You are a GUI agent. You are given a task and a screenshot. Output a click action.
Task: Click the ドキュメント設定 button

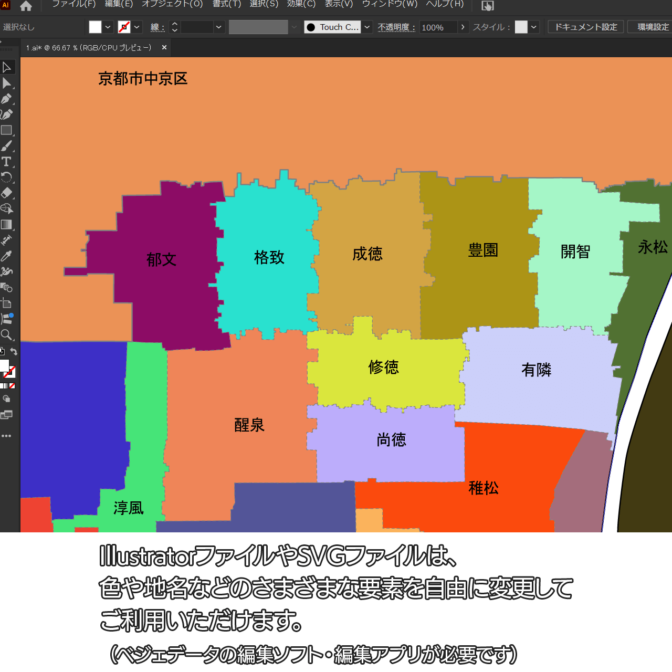point(586,27)
